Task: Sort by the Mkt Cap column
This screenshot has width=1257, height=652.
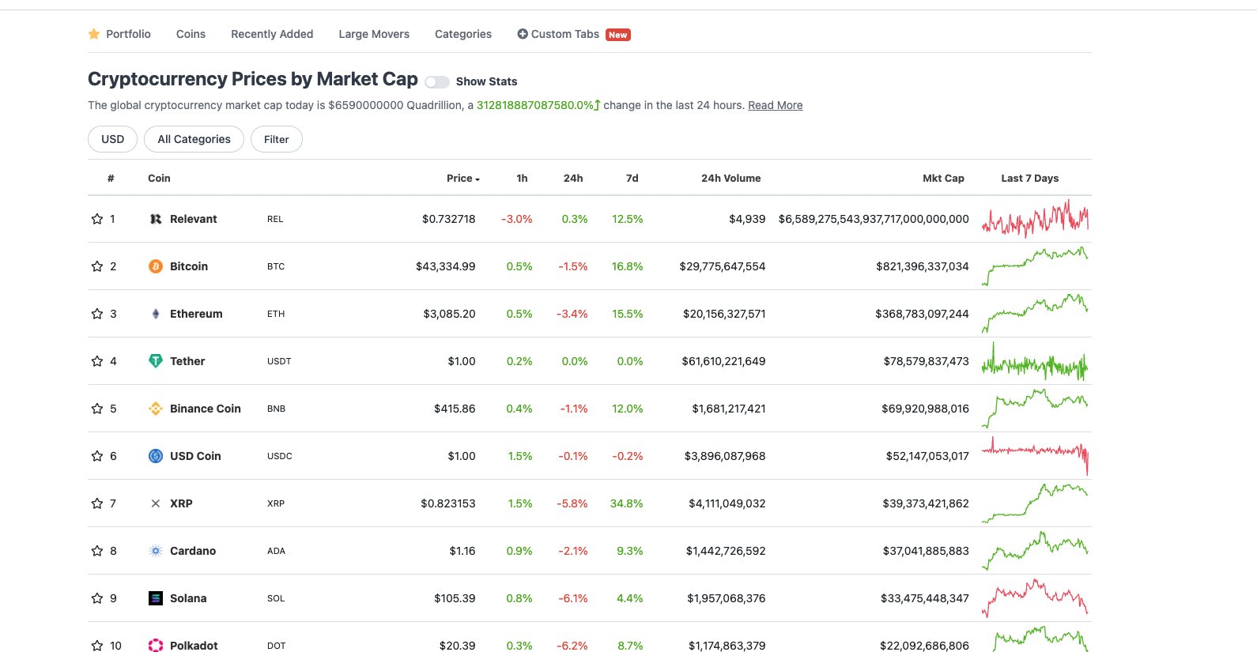Action: click(x=943, y=179)
